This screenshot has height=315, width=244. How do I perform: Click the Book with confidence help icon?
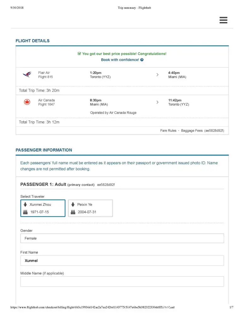point(142,60)
